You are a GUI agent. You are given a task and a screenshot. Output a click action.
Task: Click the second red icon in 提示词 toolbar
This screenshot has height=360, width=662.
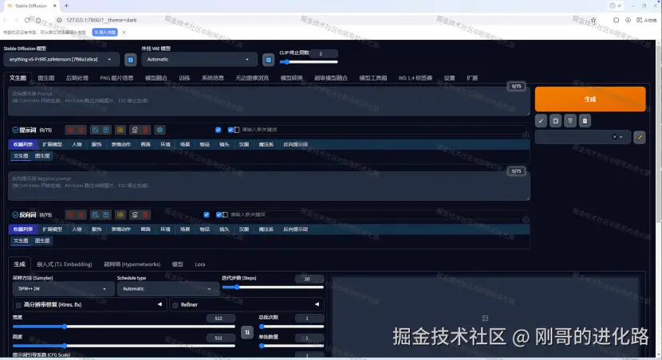click(x=81, y=130)
